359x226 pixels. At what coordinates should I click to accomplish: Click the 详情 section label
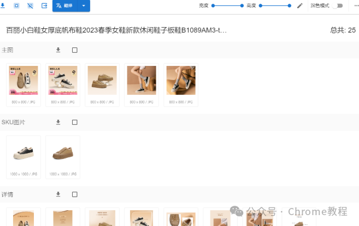(7, 194)
